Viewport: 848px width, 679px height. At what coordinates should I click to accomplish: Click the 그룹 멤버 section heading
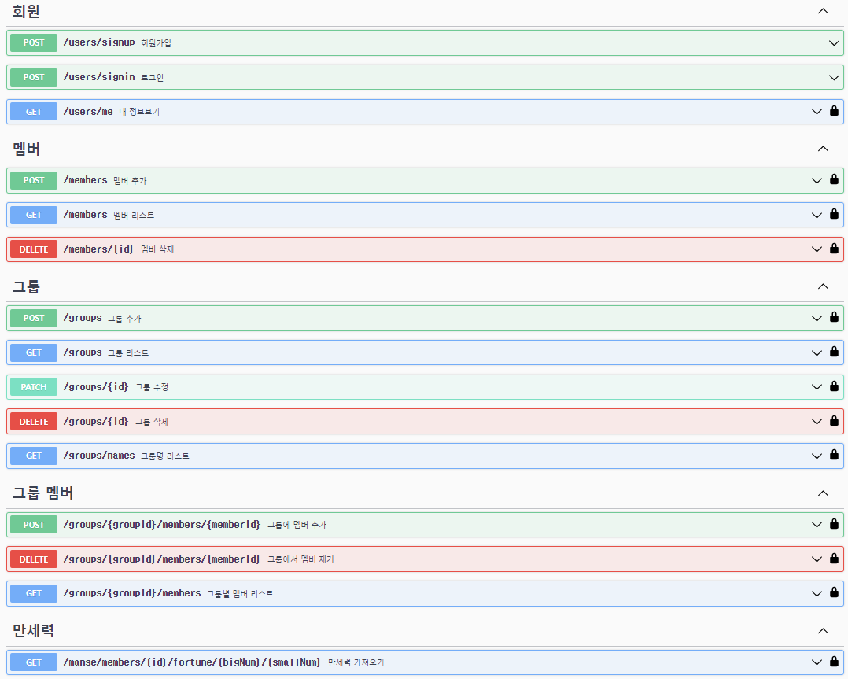42,493
